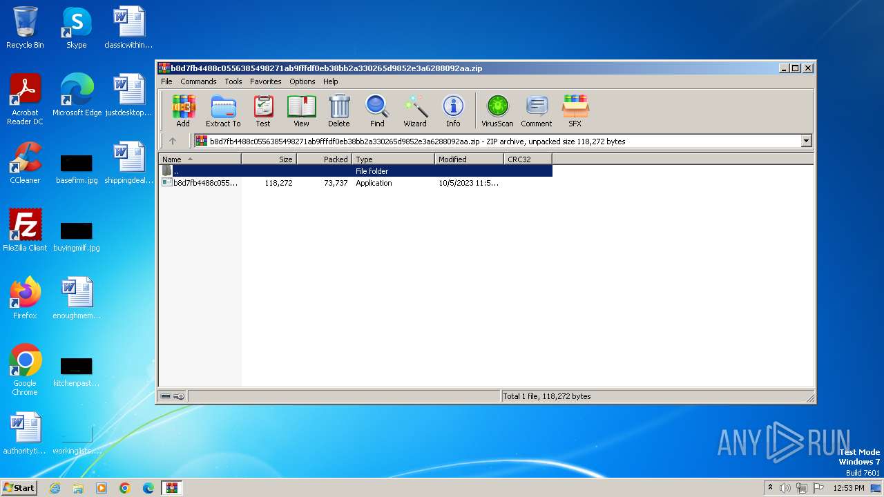The height and width of the screenshot is (497, 884).
Task: Open the Recycle Bin desktop icon
Action: click(x=25, y=28)
